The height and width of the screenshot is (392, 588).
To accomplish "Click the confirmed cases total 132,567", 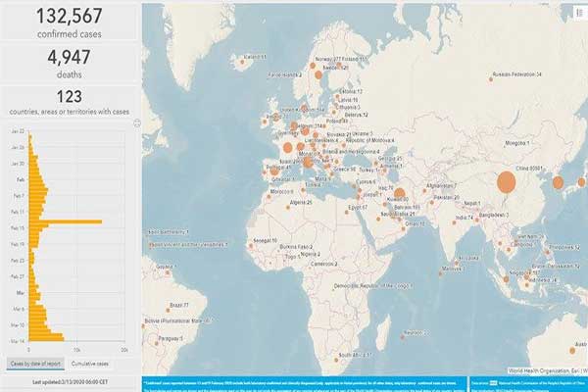I will point(70,16).
